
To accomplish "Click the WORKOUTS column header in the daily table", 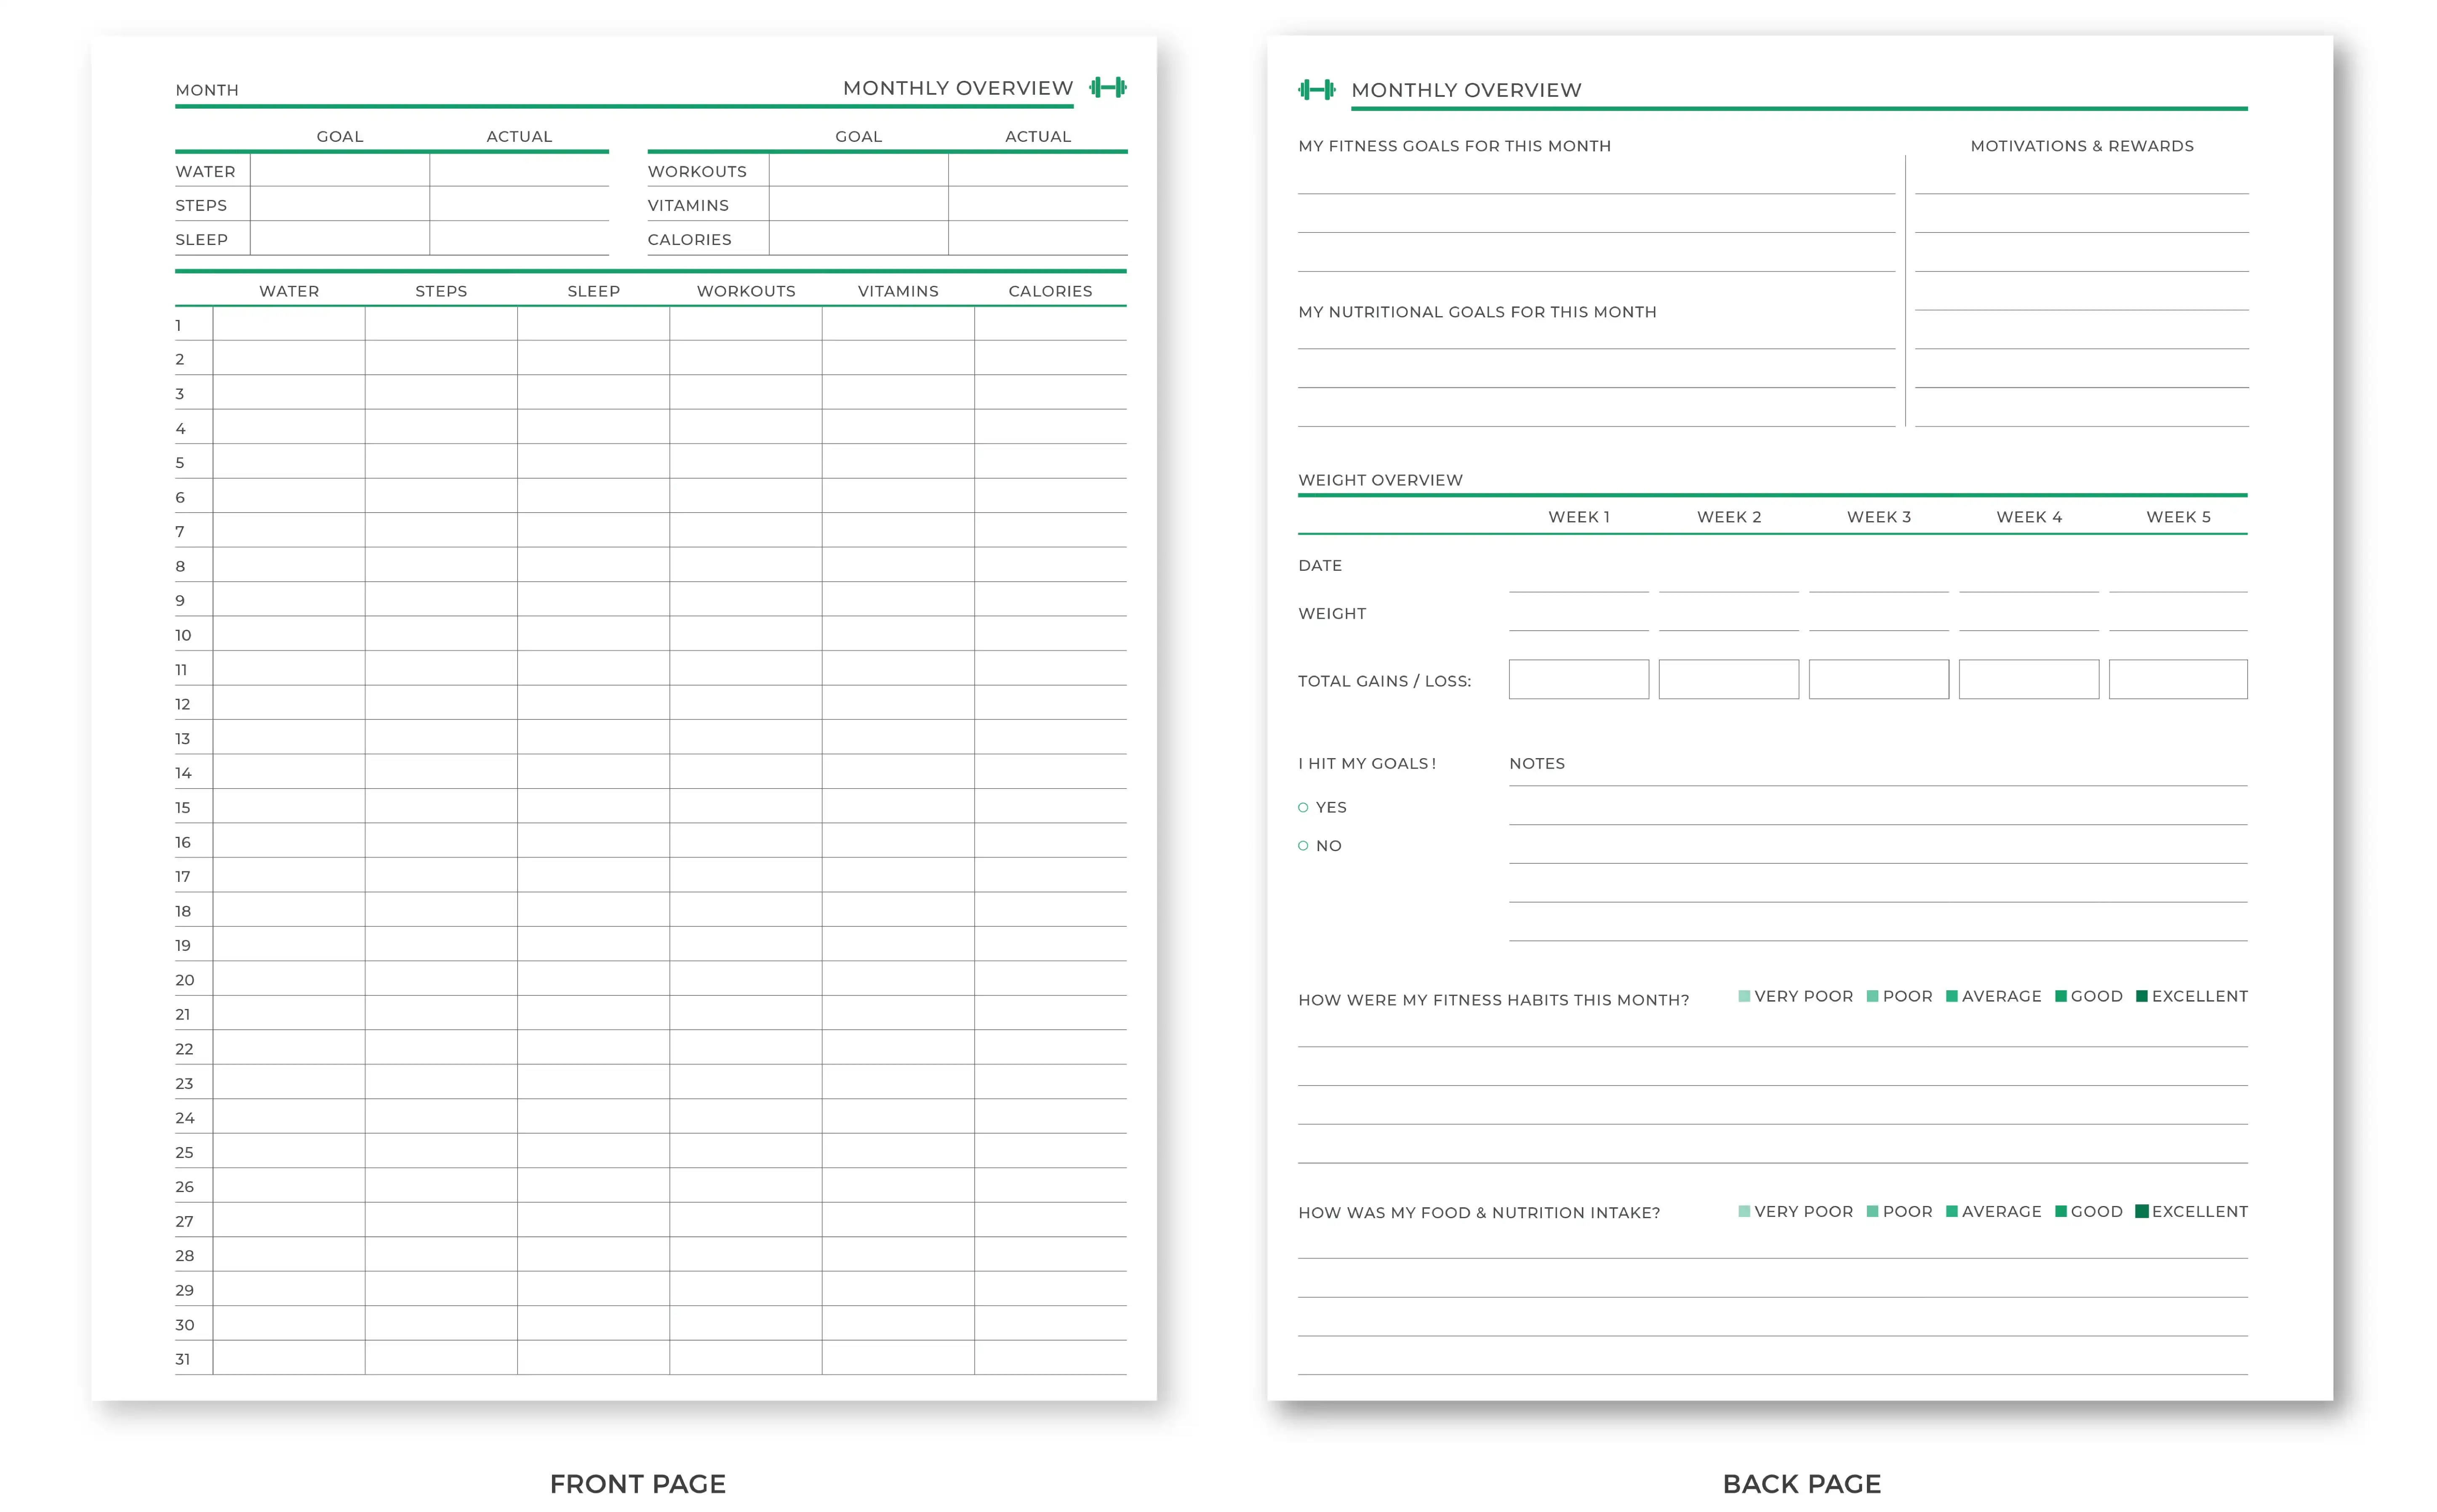I will point(746,291).
